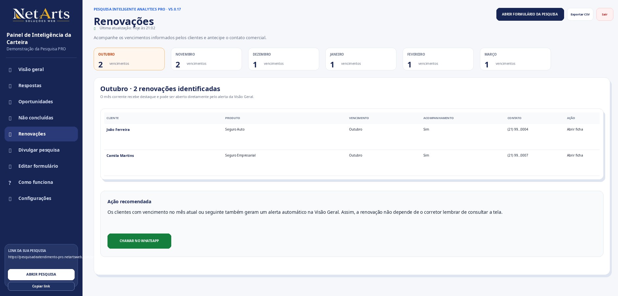Click Exportar CSV button
Viewport: 618px width, 296px height.
(x=580, y=14)
